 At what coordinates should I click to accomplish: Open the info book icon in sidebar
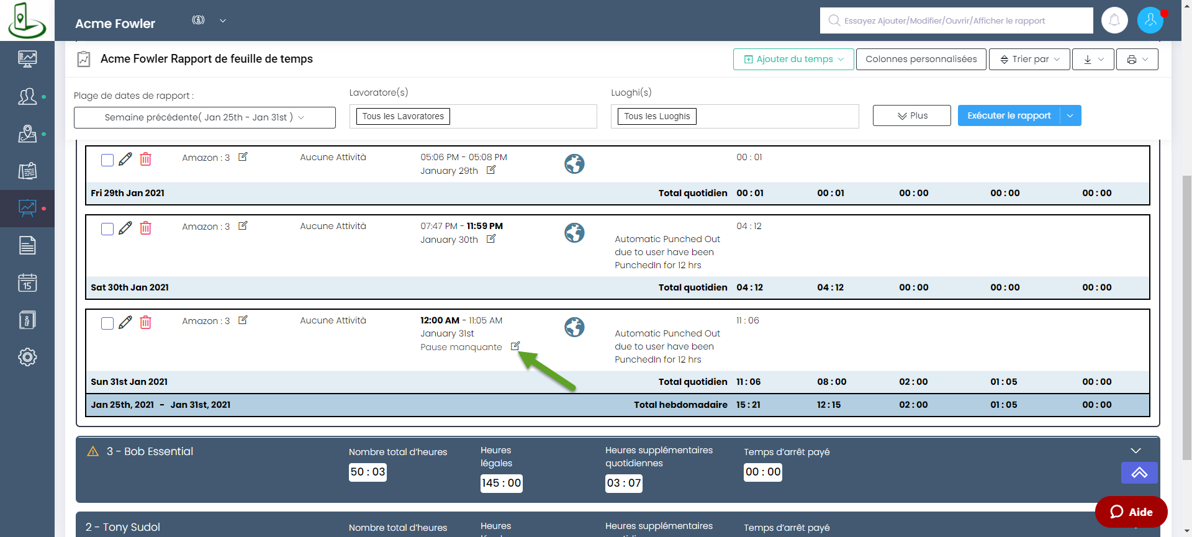[x=27, y=320]
